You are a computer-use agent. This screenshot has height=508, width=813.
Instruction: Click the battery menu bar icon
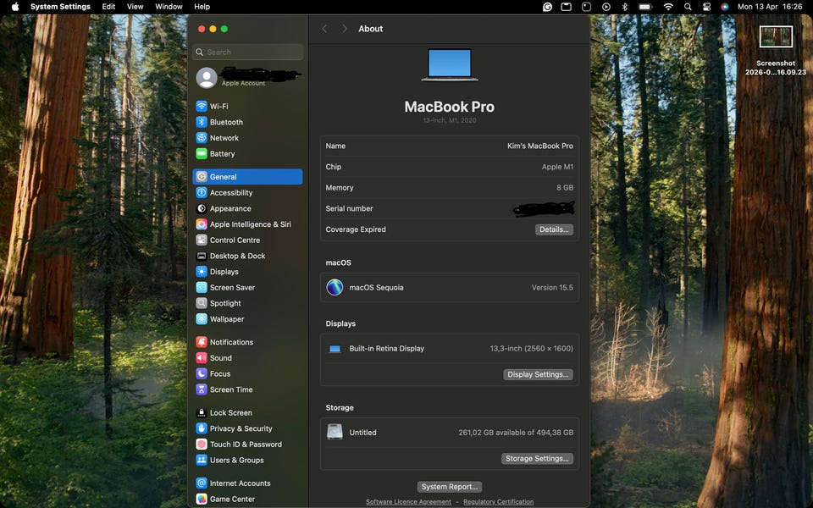coord(645,7)
